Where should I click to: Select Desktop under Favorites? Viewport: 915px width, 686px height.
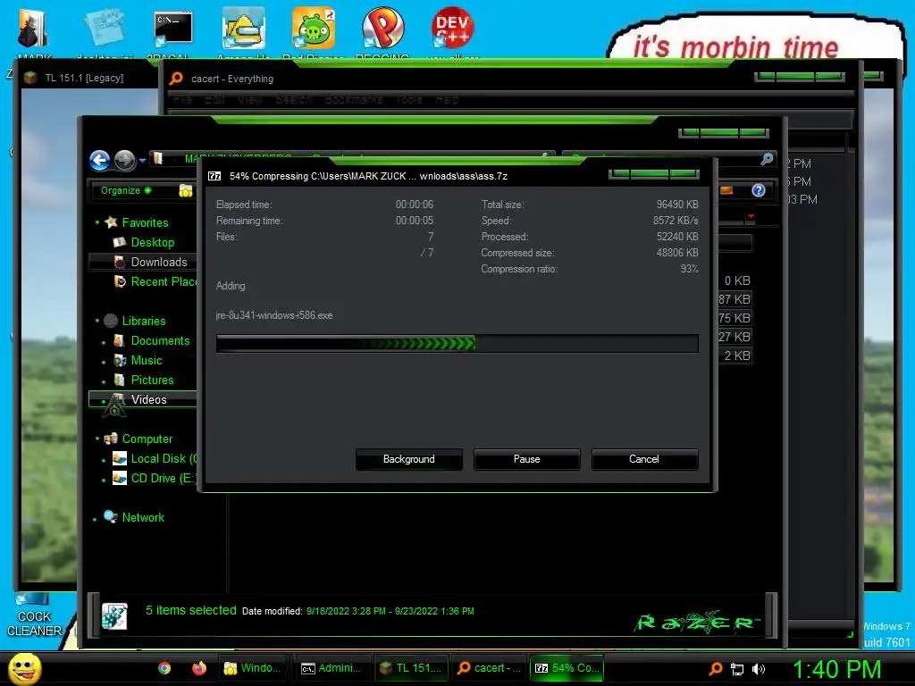pyautogui.click(x=152, y=242)
